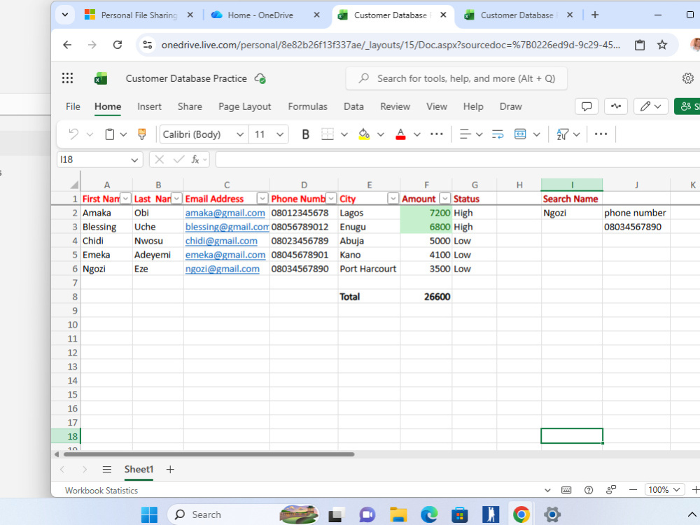Switch to the Formulas tab

(x=307, y=106)
